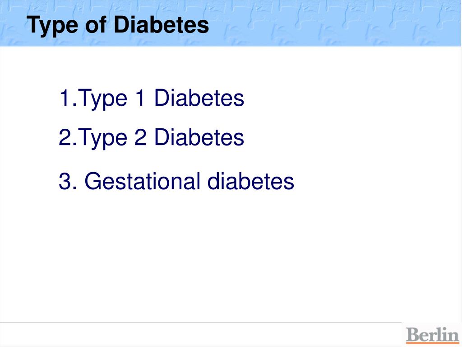The width and height of the screenshot is (462, 347).
Task: Click the Berlin logo in the corner
Action: pyautogui.click(x=432, y=335)
